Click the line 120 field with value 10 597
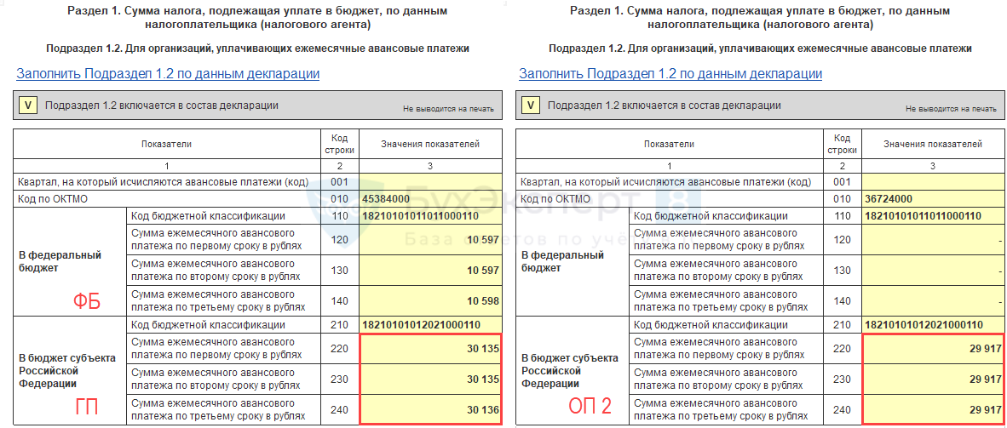This screenshot has width=1007, height=428. pyautogui.click(x=430, y=240)
